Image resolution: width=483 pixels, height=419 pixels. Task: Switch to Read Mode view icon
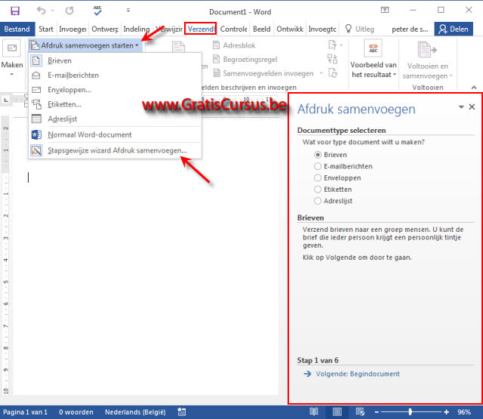pyautogui.click(x=314, y=411)
